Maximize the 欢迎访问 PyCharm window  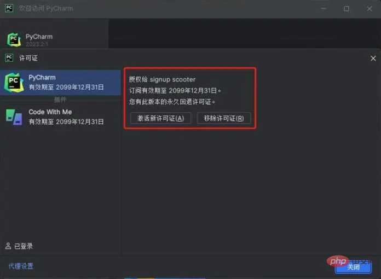pyautogui.click(x=347, y=9)
